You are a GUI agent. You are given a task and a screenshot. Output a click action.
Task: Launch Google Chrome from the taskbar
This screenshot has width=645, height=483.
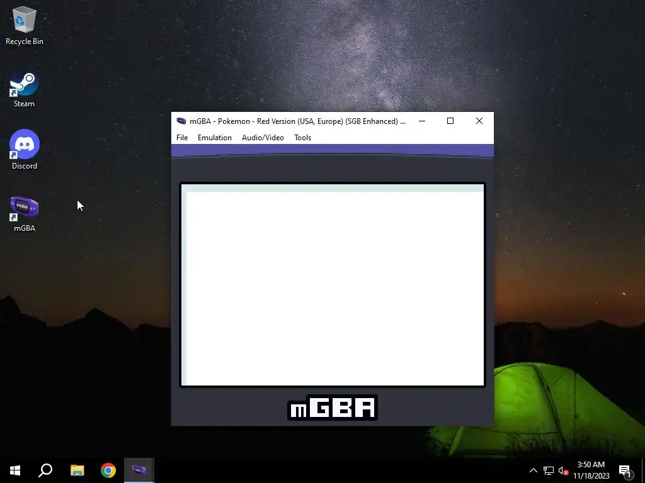[108, 470]
